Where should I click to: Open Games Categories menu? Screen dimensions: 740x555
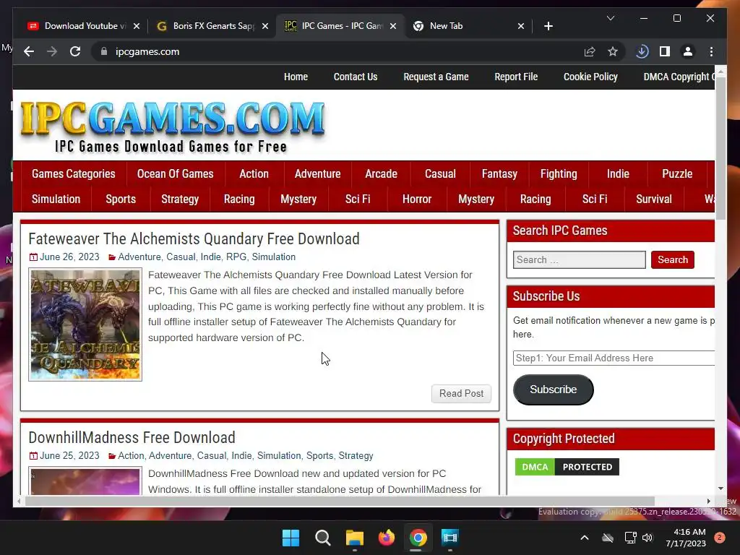pyautogui.click(x=74, y=173)
